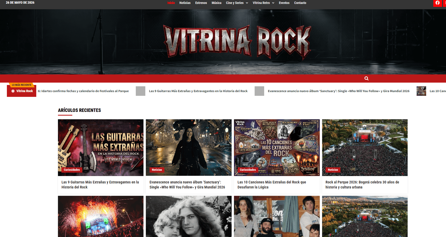This screenshot has width=446, height=237.
Task: Open the Facebook social icon
Action: [438, 3]
